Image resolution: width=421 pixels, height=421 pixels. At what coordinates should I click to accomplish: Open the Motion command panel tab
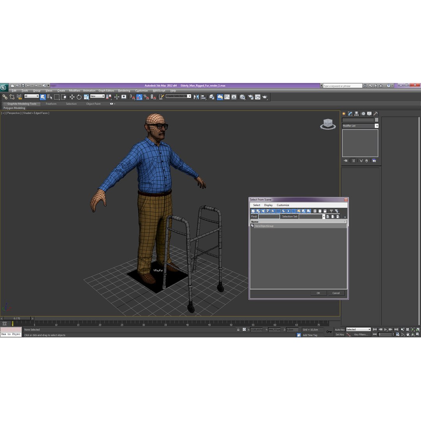(x=363, y=113)
